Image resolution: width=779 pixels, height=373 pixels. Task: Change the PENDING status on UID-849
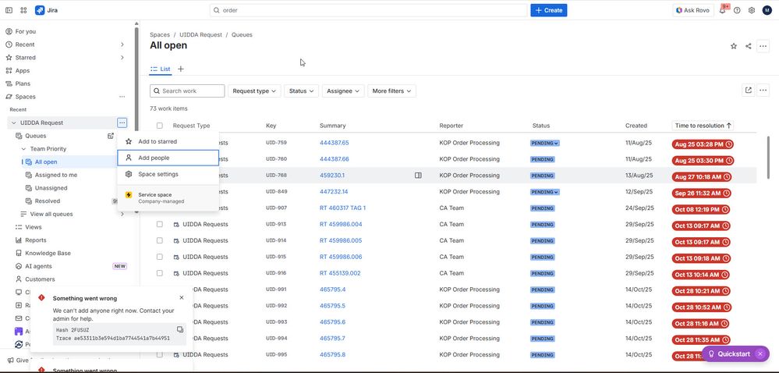point(544,192)
